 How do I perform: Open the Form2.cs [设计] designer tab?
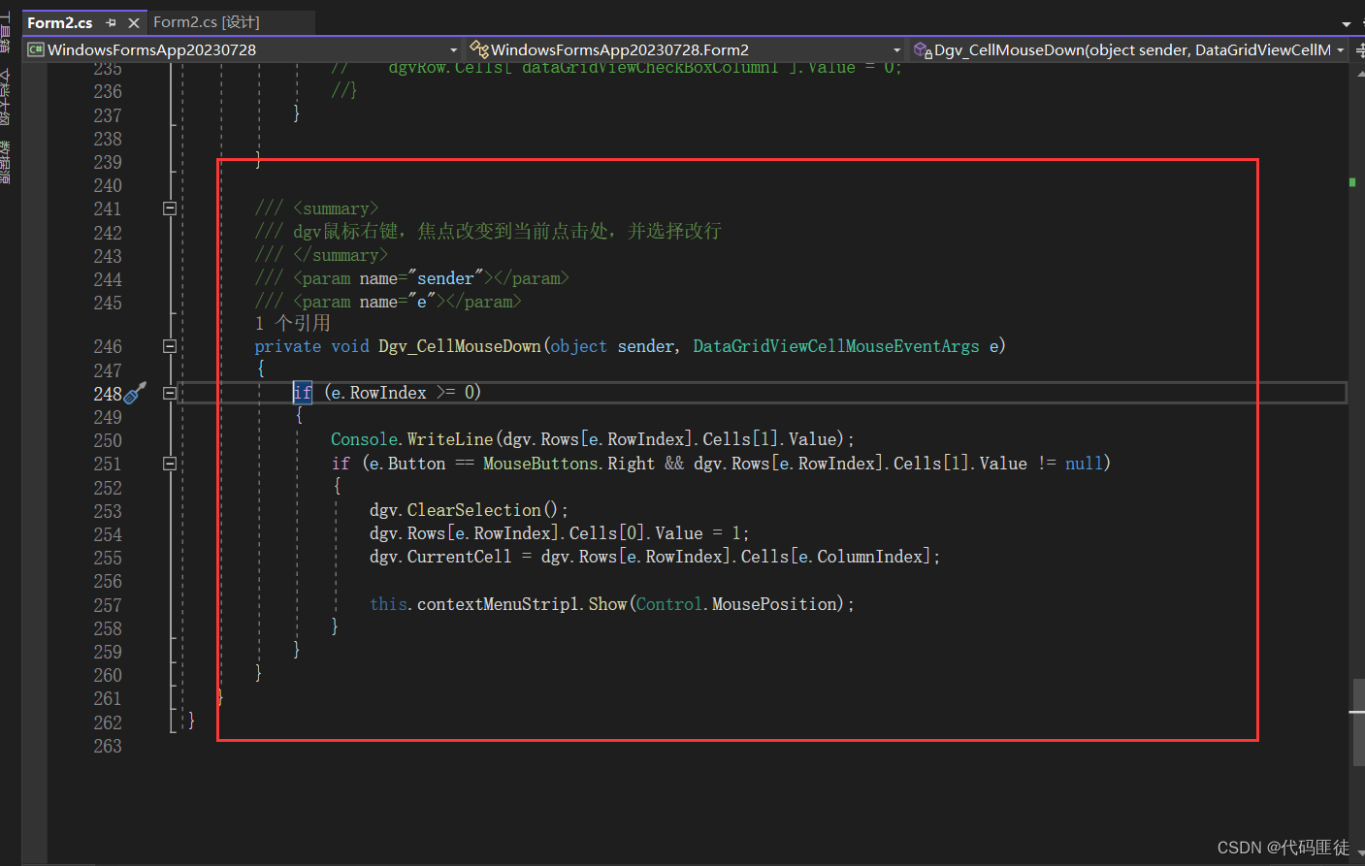(x=207, y=22)
